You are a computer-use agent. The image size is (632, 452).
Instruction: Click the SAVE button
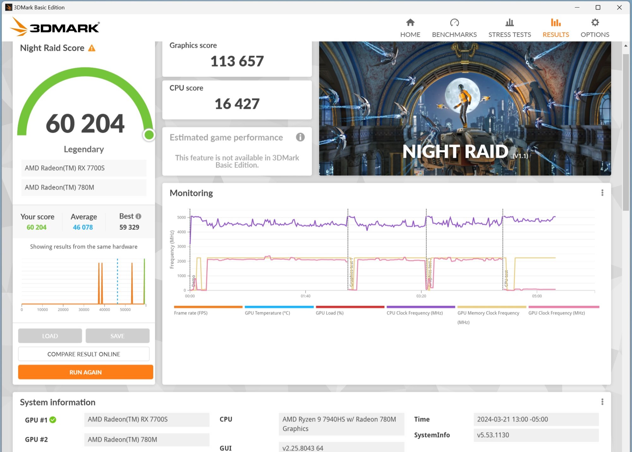coord(118,336)
